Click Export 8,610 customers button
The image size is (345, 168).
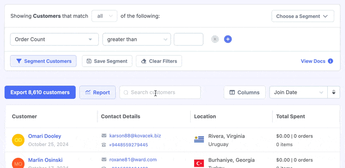40,92
